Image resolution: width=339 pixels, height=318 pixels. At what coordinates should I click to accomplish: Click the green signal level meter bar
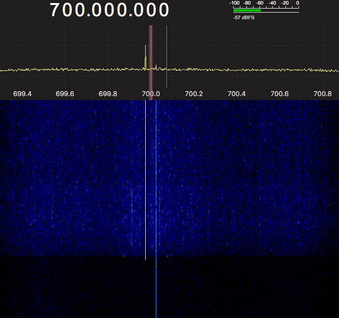(x=247, y=11)
